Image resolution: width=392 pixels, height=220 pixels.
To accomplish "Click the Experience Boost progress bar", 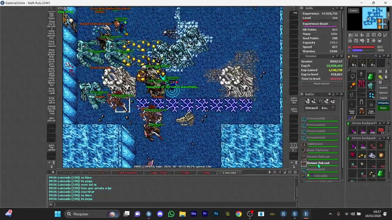I will tap(320, 26).
